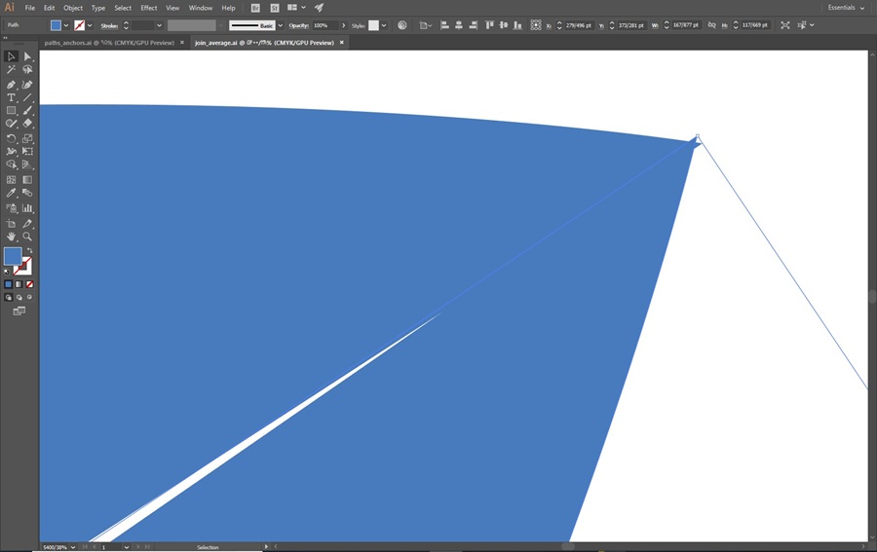877x552 pixels.
Task: Open the Window menu
Action: (200, 8)
